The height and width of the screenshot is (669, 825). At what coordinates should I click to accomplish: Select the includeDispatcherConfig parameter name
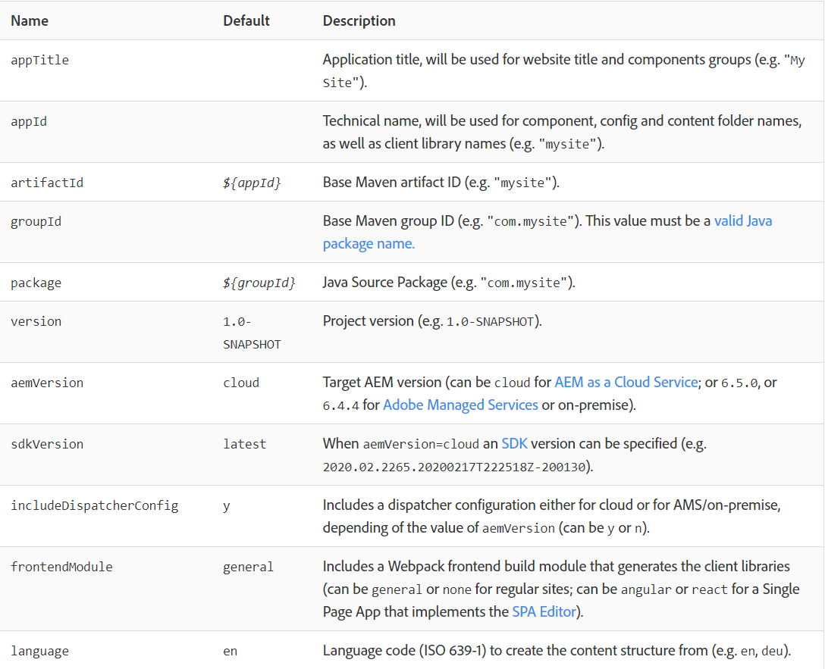tap(94, 505)
